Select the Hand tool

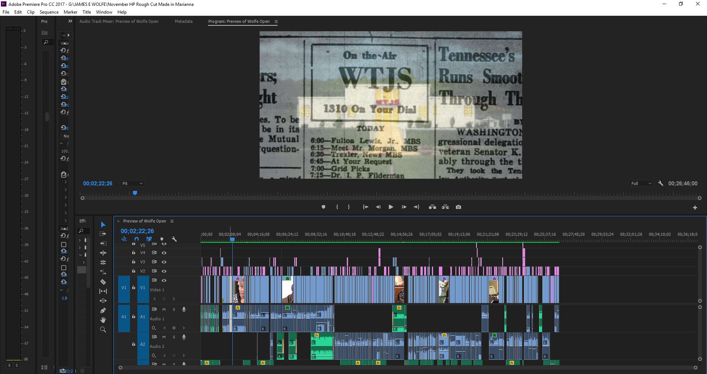coord(103,320)
